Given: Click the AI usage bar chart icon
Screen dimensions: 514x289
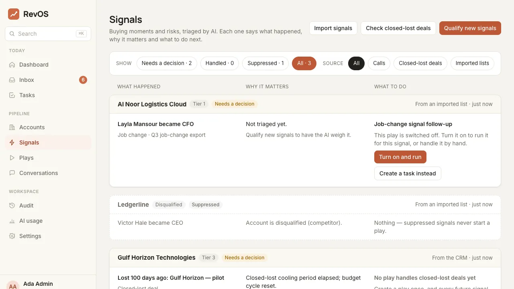Looking at the screenshot, I should pyautogui.click(x=12, y=221).
